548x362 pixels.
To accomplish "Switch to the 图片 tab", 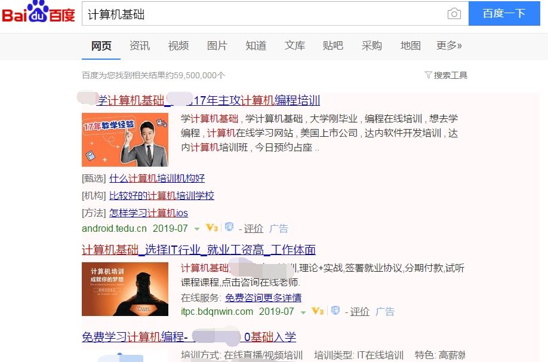I will coord(217,45).
